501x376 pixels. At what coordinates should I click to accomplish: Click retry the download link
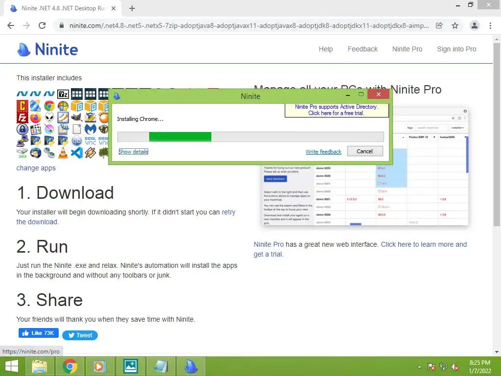126,217
